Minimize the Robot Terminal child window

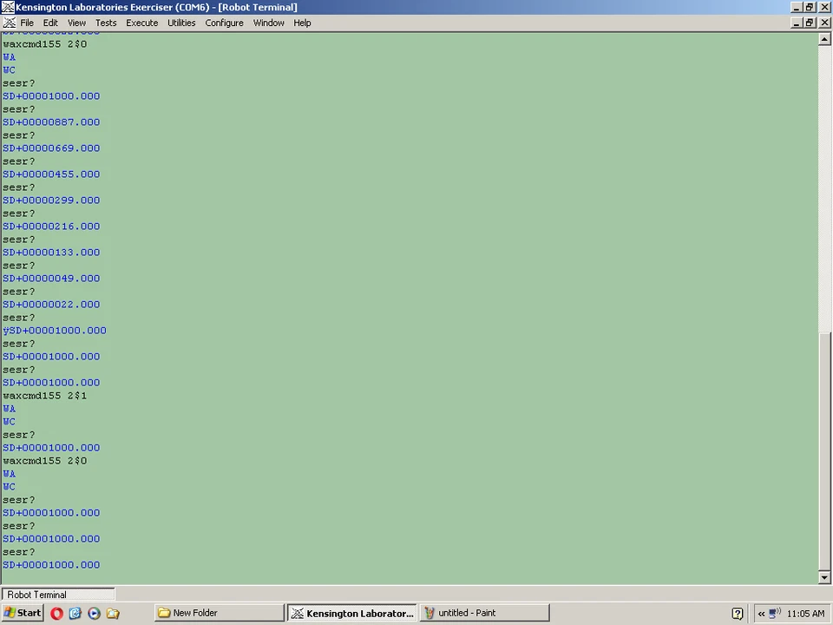click(796, 23)
